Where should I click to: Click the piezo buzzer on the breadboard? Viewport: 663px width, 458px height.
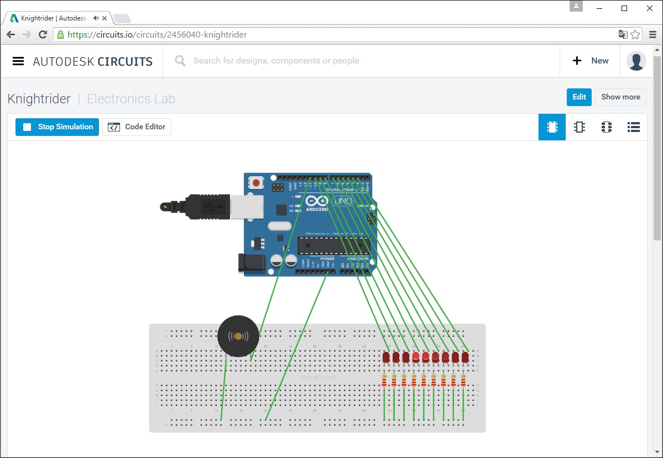pyautogui.click(x=238, y=336)
